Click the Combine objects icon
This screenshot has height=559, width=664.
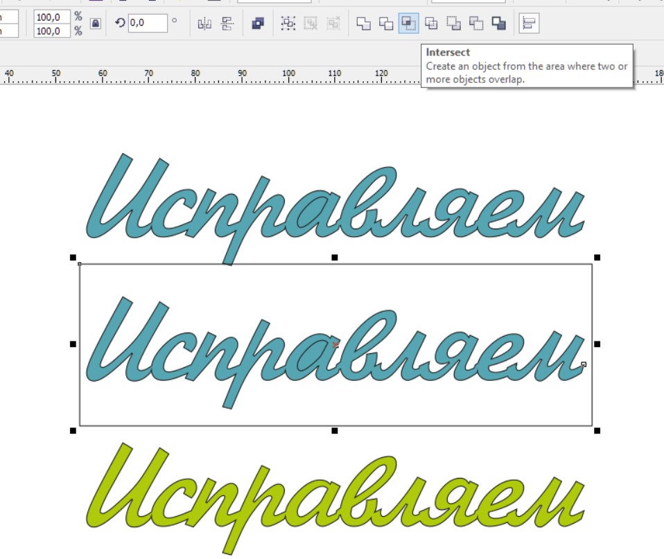[x=257, y=24]
